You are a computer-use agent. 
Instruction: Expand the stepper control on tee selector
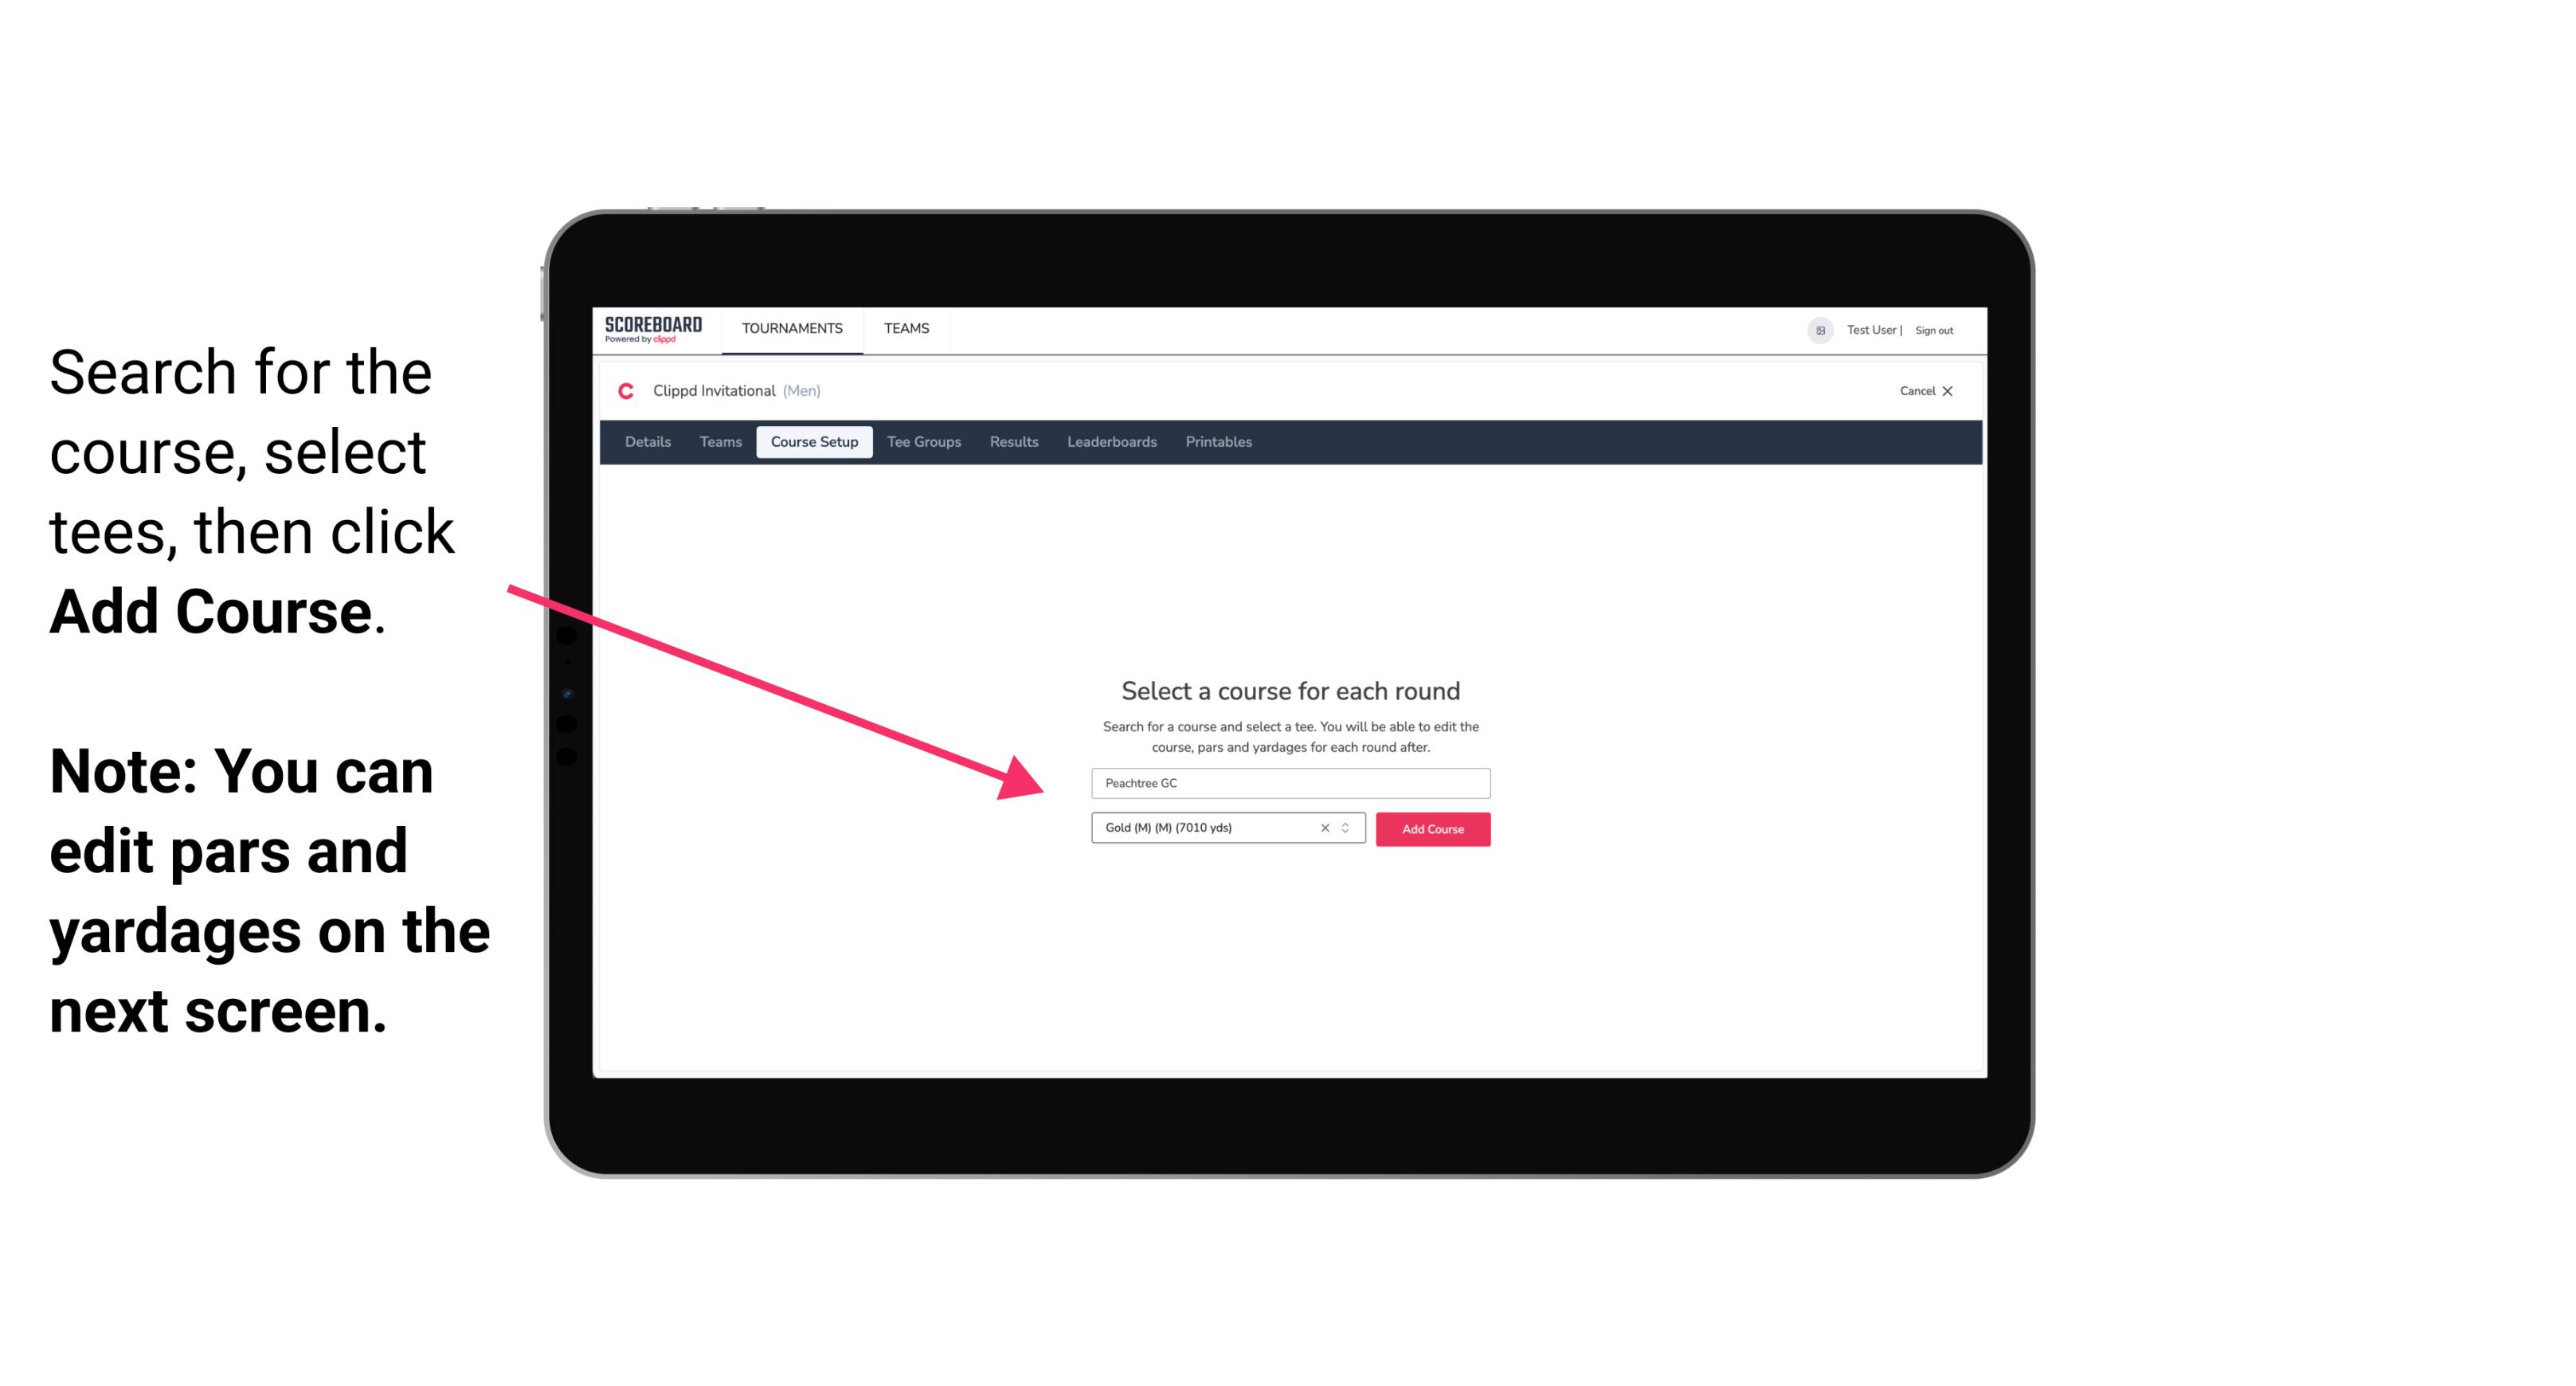[1349, 829]
